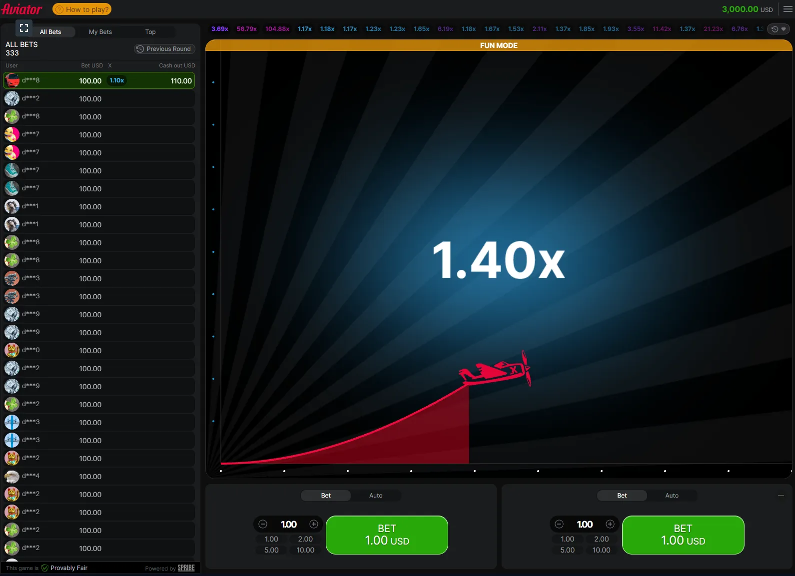Click plus icon in left bet panel
This screenshot has width=795, height=576.
point(314,524)
